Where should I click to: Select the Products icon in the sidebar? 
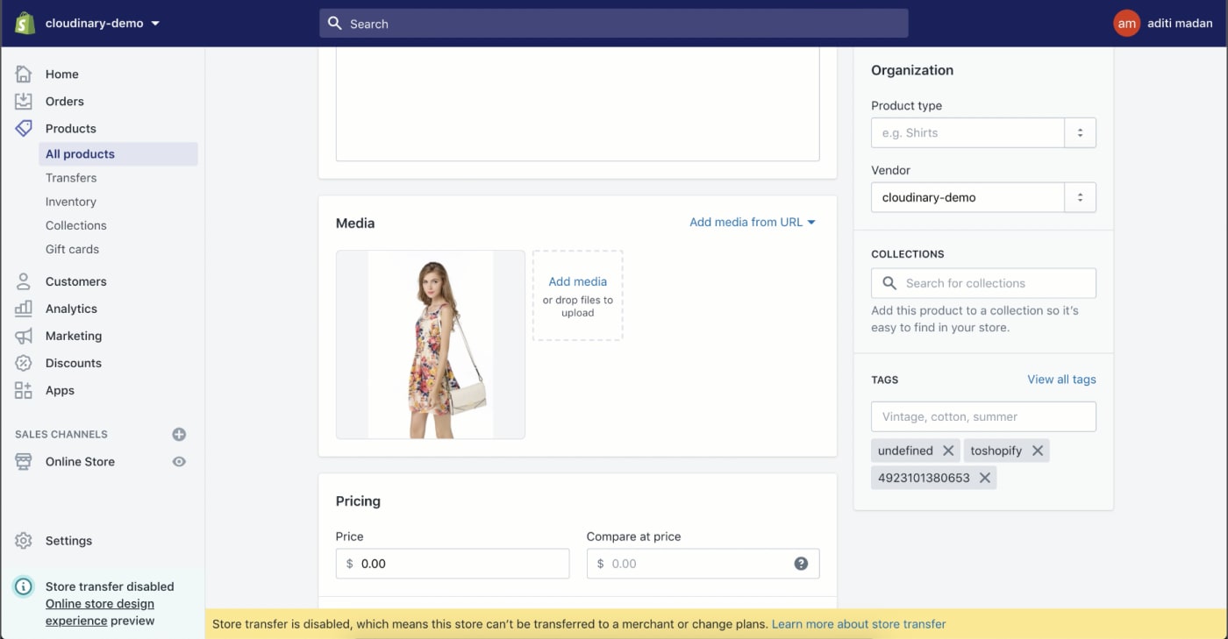(24, 128)
